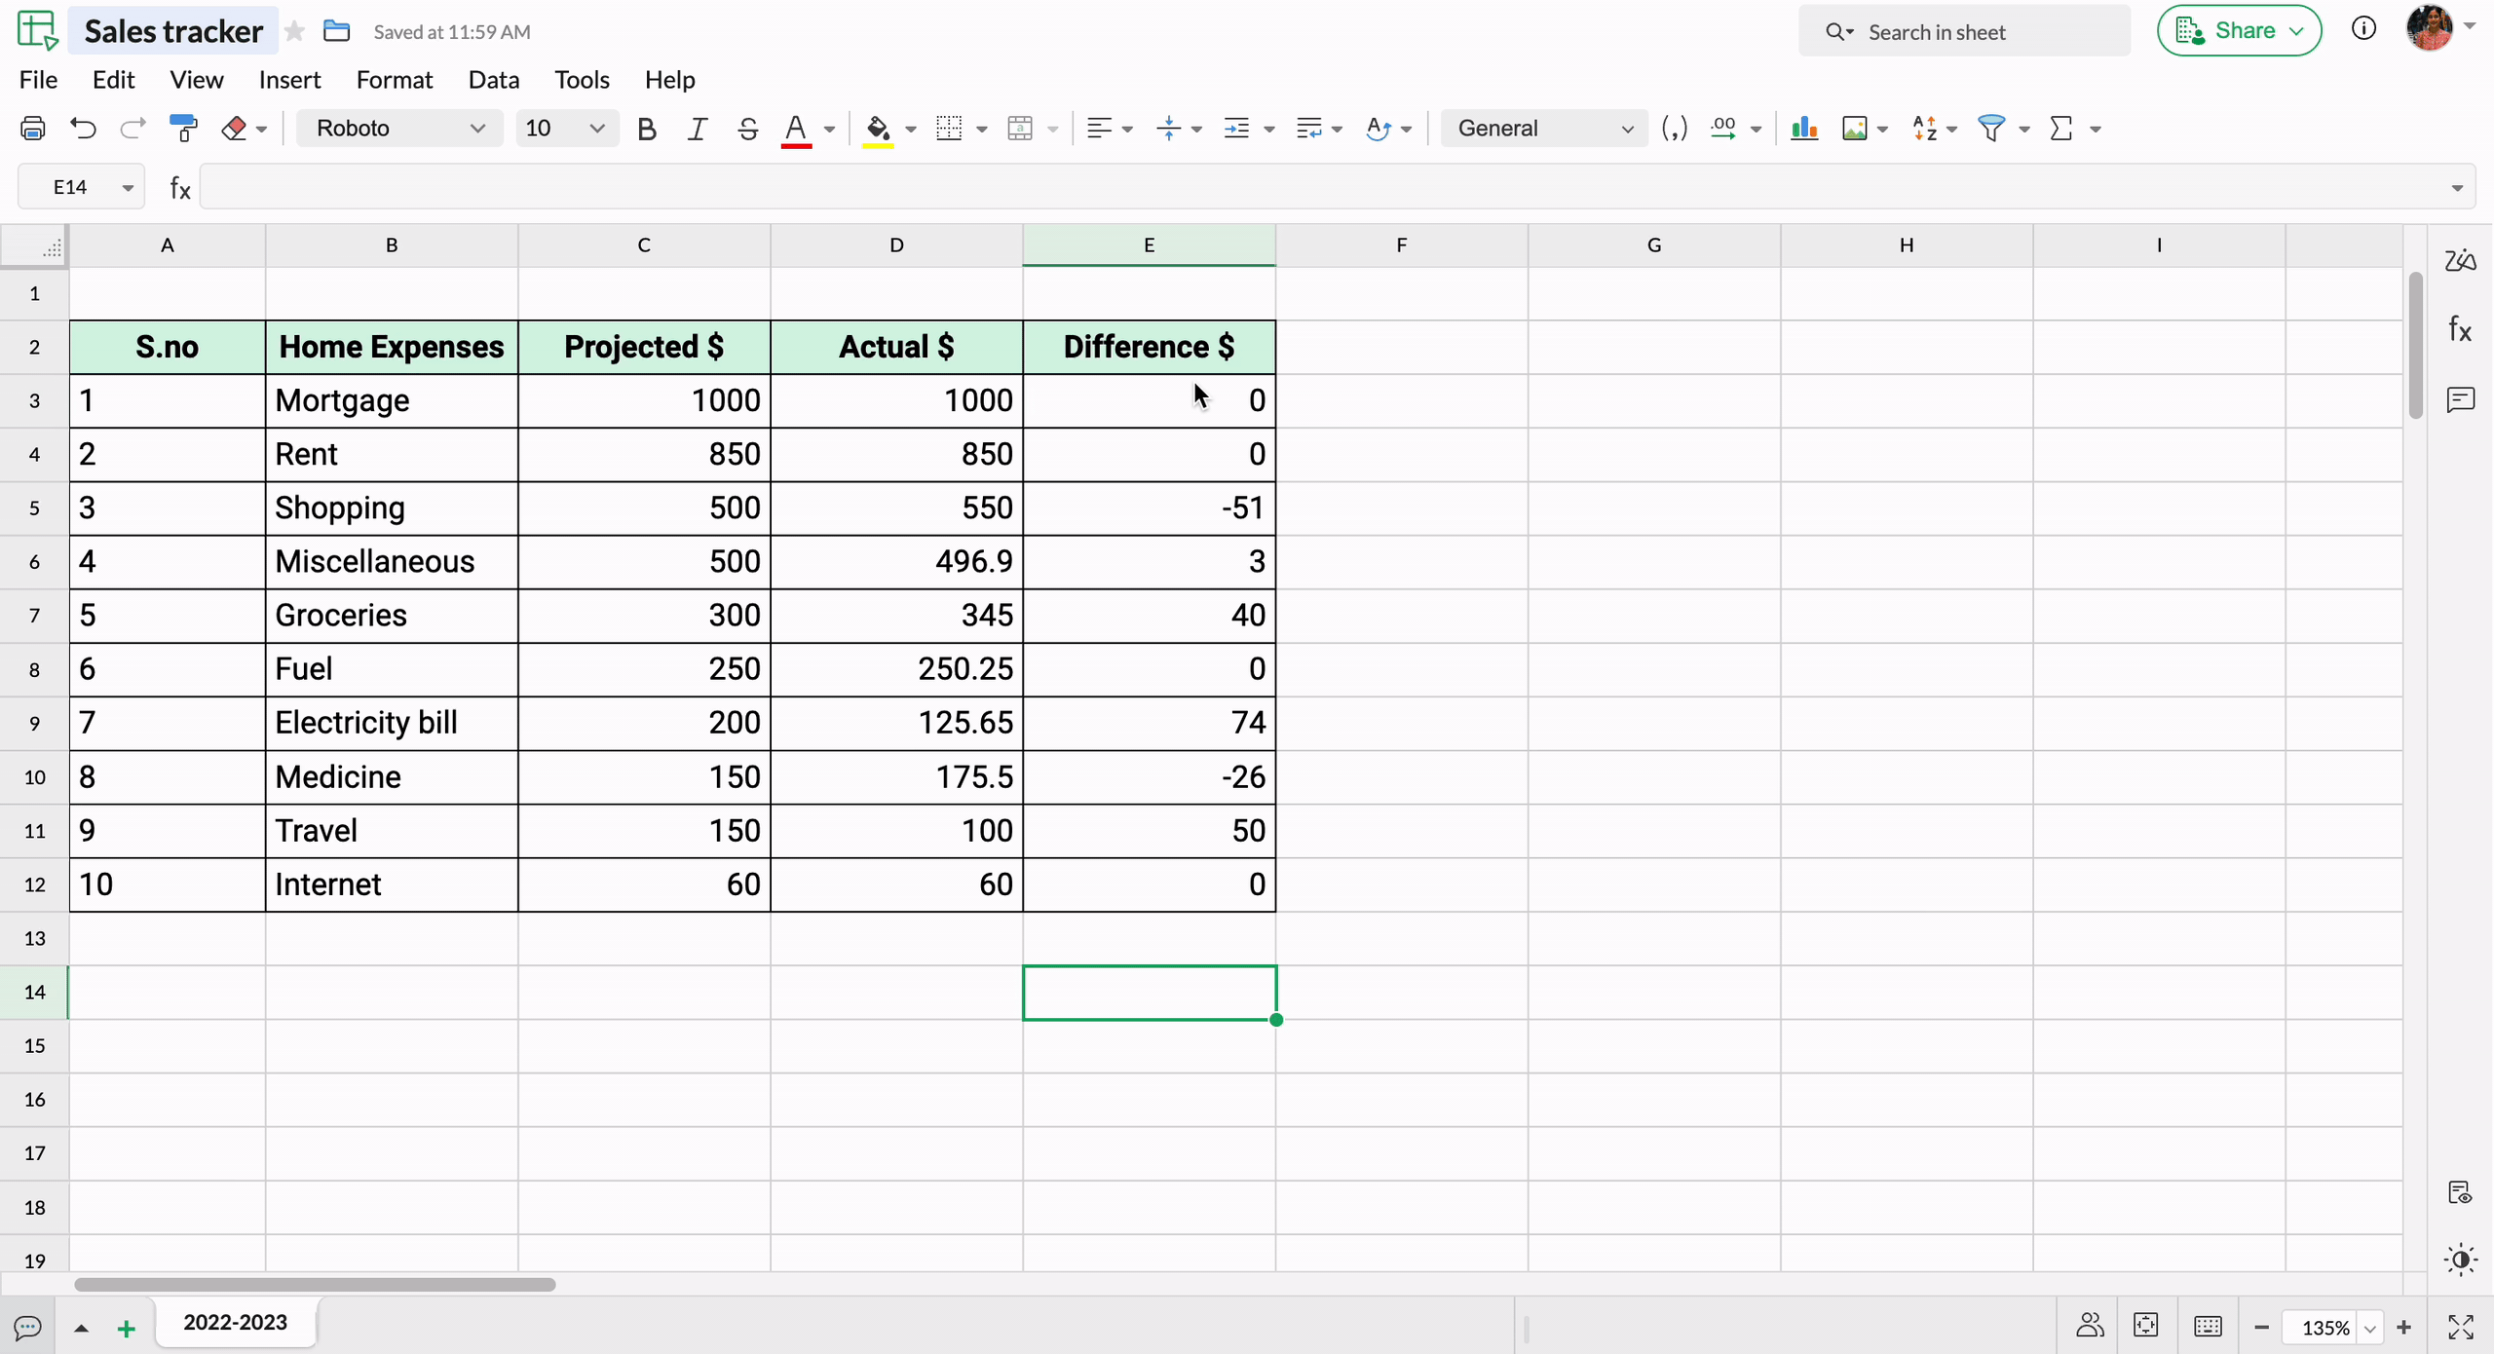
Task: Open the Filter tool icon
Action: (1991, 129)
